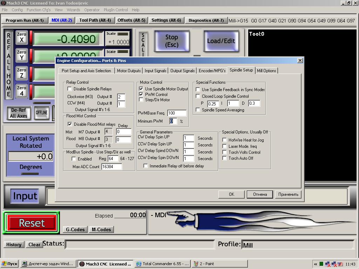Click Отмена to cancel dialog

point(260,194)
